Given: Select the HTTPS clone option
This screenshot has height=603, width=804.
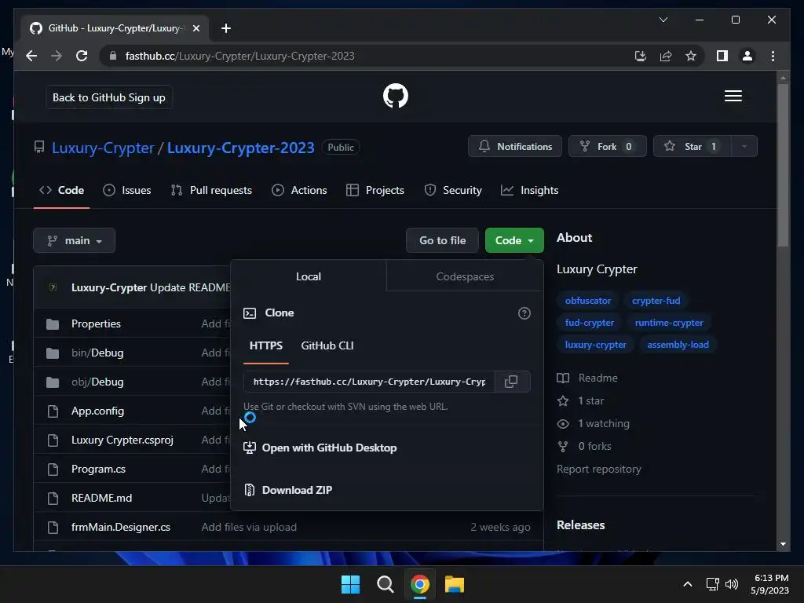Looking at the screenshot, I should coord(265,346).
